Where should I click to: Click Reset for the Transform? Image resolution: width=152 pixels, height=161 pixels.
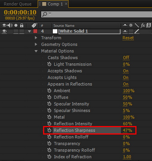tap(128, 38)
